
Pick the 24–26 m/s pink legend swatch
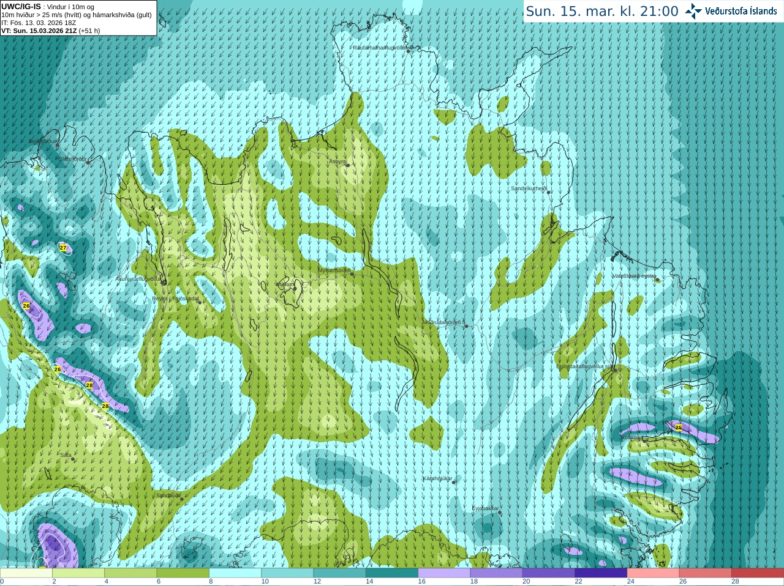(654, 573)
